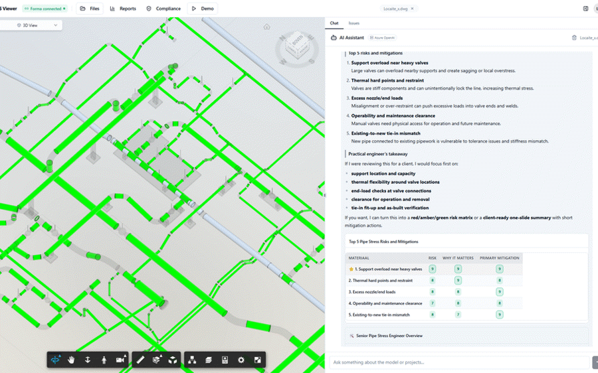Close the Locaite_x.dwg file tab

412,9
